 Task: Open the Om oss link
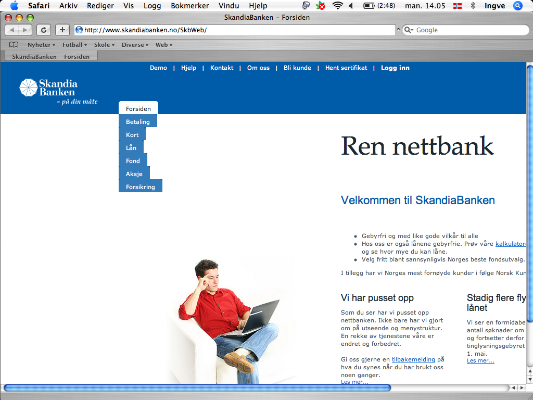click(x=258, y=68)
